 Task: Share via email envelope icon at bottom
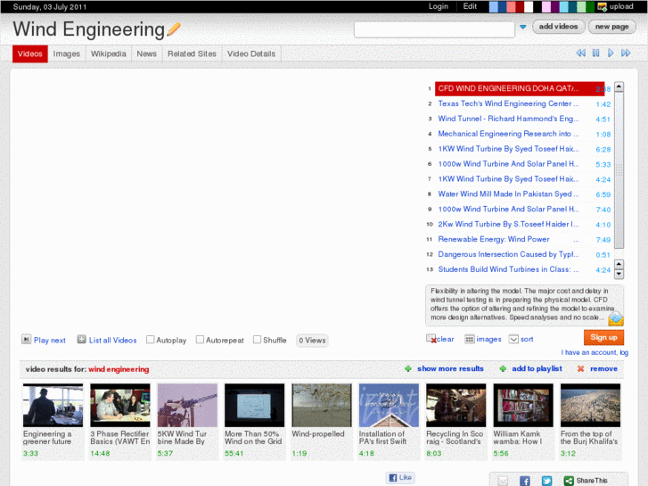[503, 481]
